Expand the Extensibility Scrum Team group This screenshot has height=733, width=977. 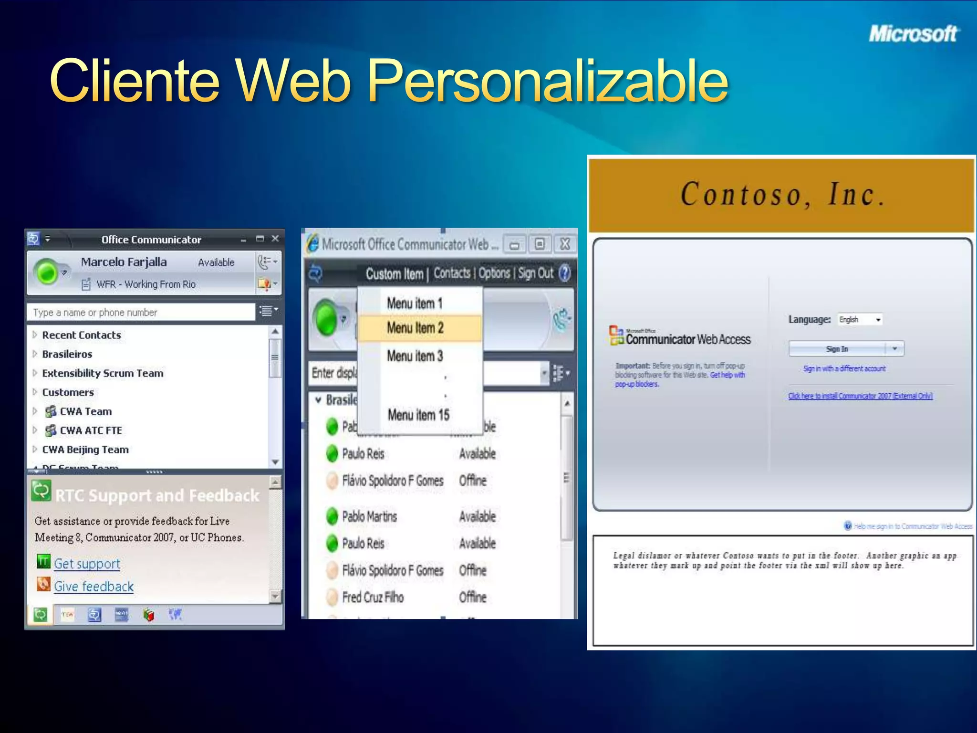34,373
